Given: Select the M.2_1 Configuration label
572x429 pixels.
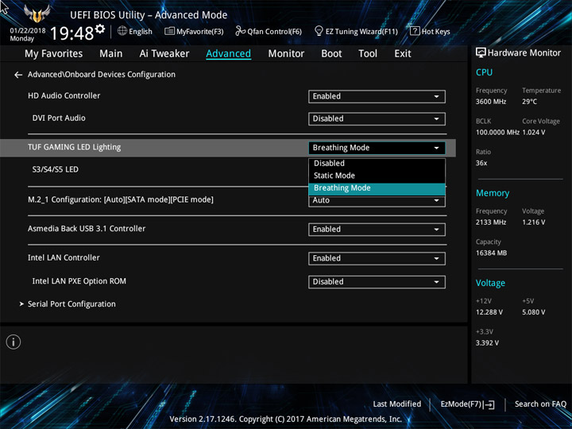Looking at the screenshot, I should (121, 200).
